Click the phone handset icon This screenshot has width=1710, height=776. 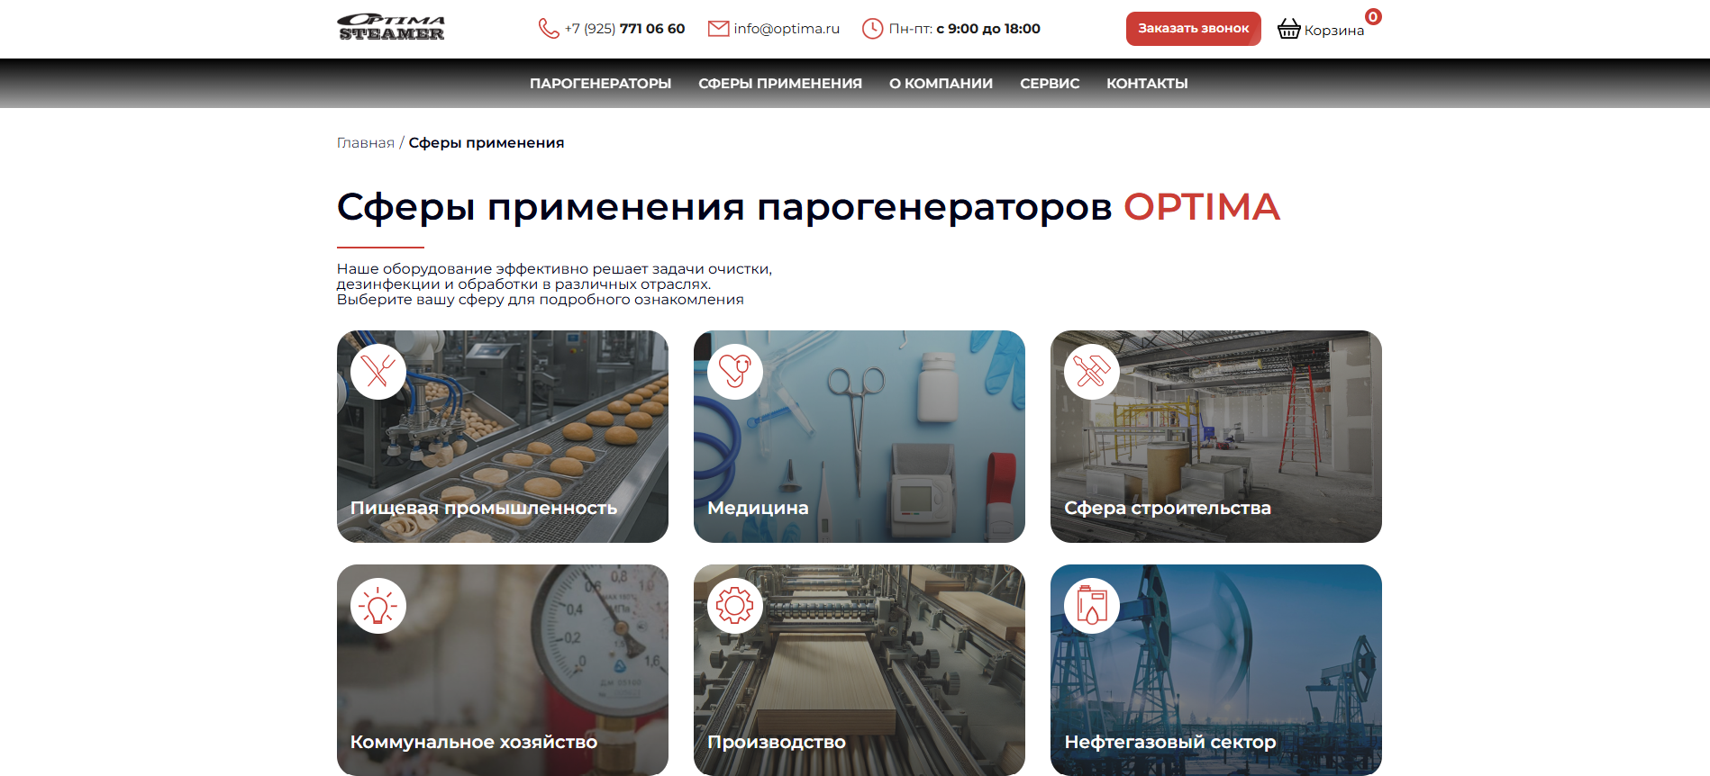(548, 29)
